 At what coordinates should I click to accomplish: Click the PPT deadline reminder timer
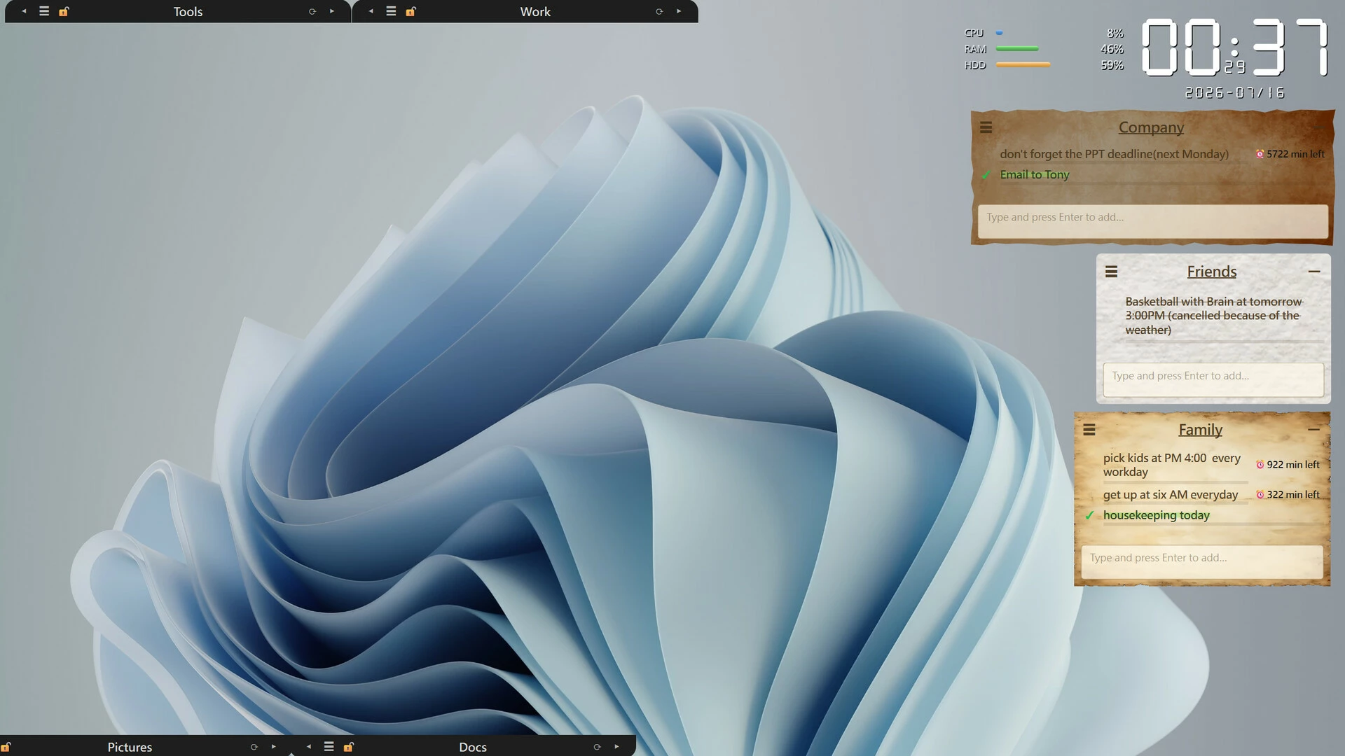(x=1290, y=154)
